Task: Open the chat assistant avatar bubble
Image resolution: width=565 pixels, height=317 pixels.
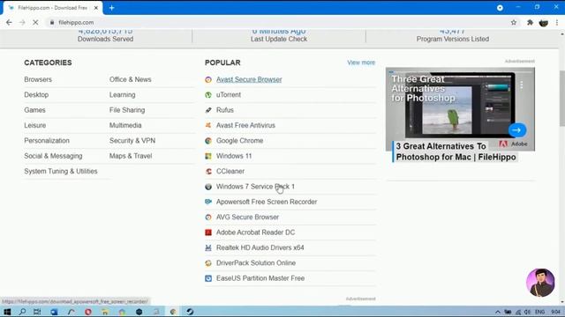Action: tap(540, 283)
